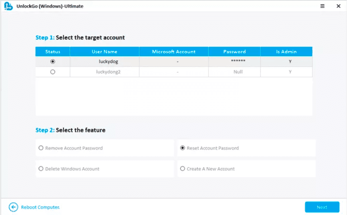This screenshot has height=215, width=348.
Task: Click the Password column header
Action: pyautogui.click(x=234, y=51)
